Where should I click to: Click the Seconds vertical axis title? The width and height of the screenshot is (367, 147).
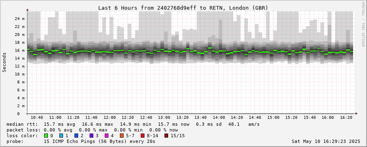click(5, 62)
